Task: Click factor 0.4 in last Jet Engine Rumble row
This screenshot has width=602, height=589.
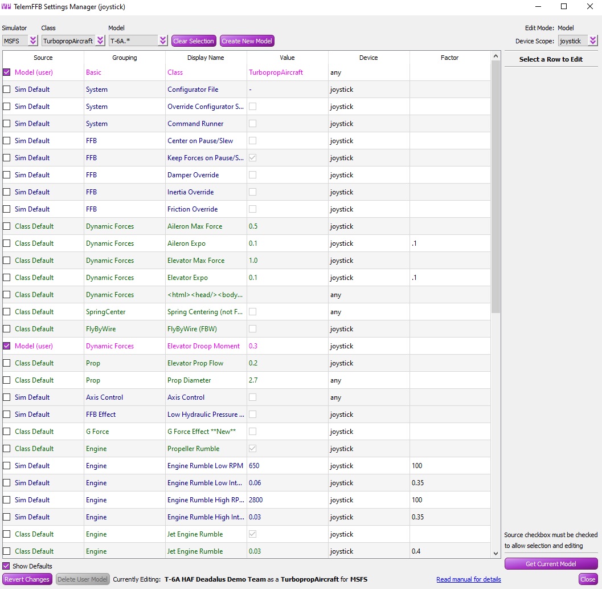Action: click(416, 551)
